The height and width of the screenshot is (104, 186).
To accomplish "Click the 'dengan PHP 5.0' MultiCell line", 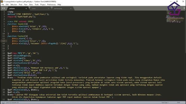I will (32, 70).
